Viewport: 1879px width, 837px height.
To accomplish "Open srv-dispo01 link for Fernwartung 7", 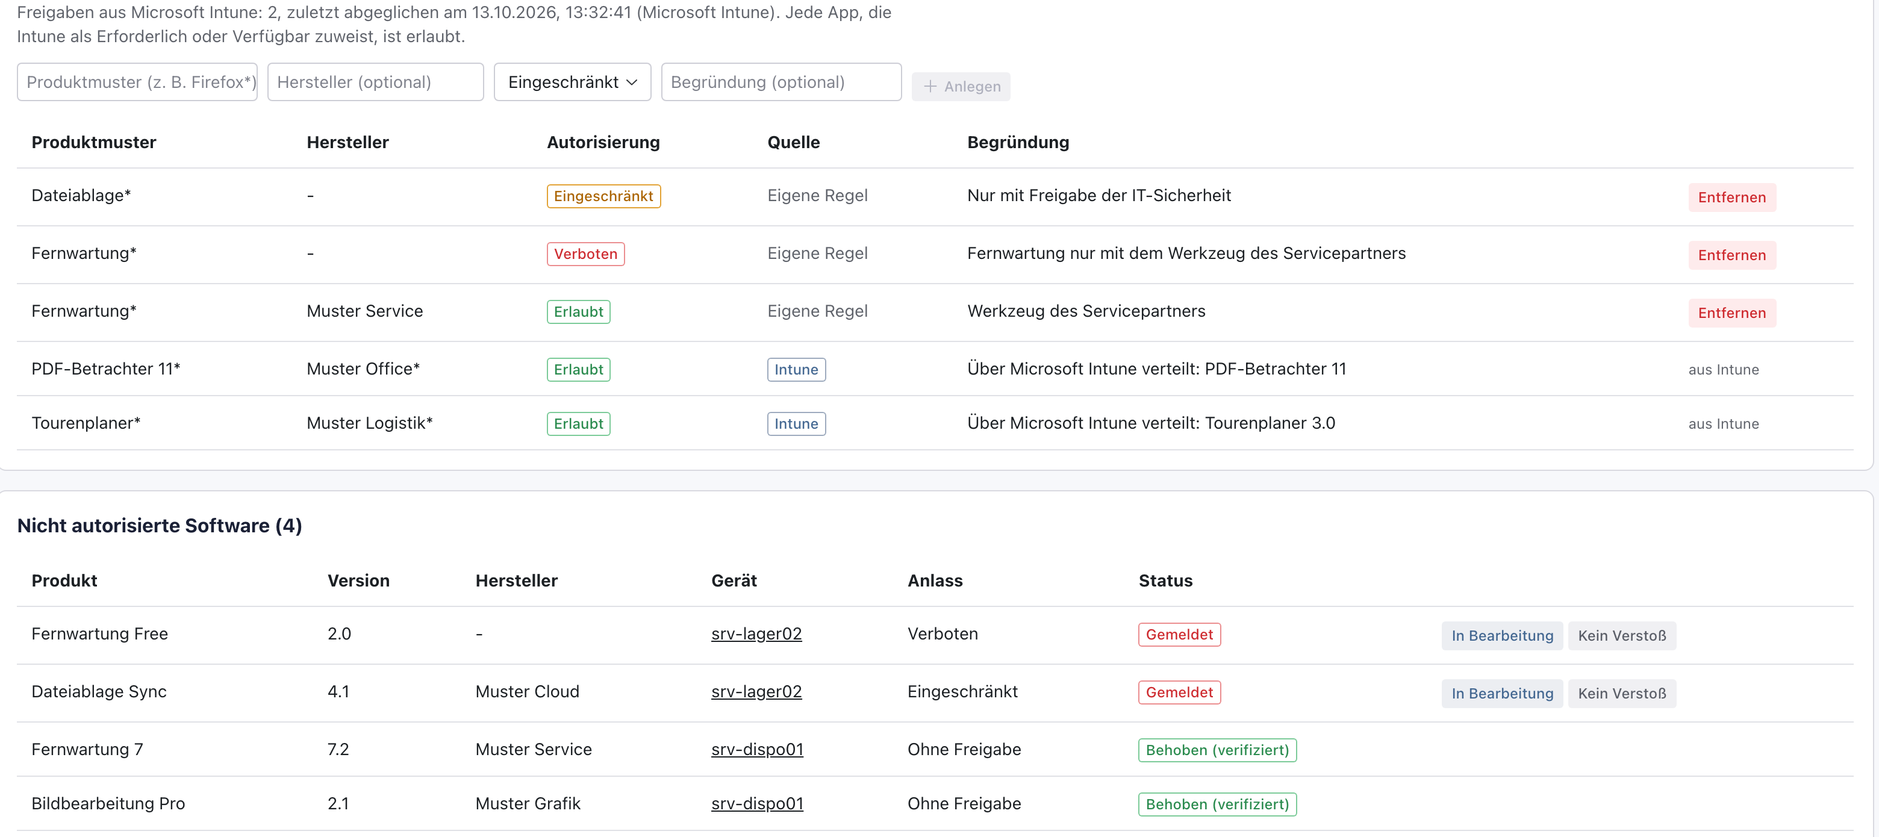I will 757,748.
